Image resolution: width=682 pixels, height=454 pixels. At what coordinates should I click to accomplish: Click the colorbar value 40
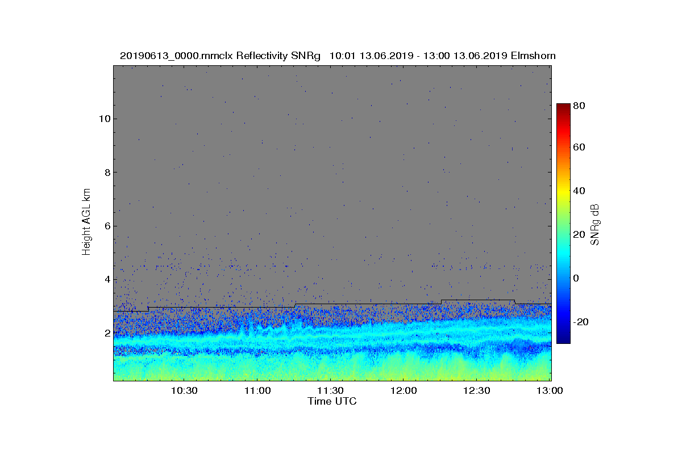[580, 191]
